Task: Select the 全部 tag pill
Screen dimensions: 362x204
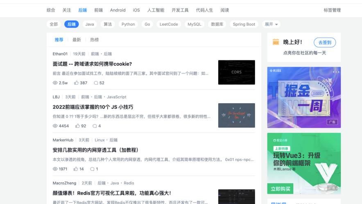Action: pos(54,24)
